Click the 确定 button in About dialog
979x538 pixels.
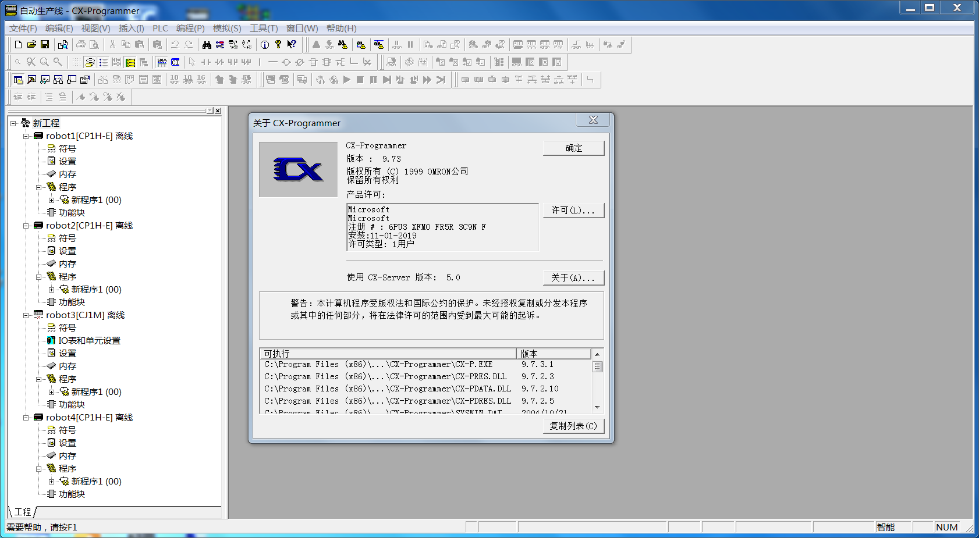[x=573, y=148]
